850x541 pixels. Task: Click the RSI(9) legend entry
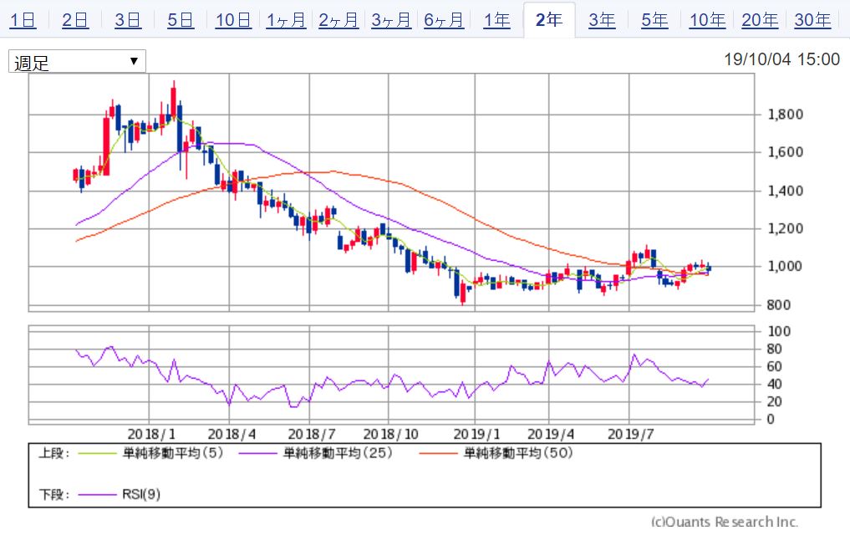click(141, 494)
